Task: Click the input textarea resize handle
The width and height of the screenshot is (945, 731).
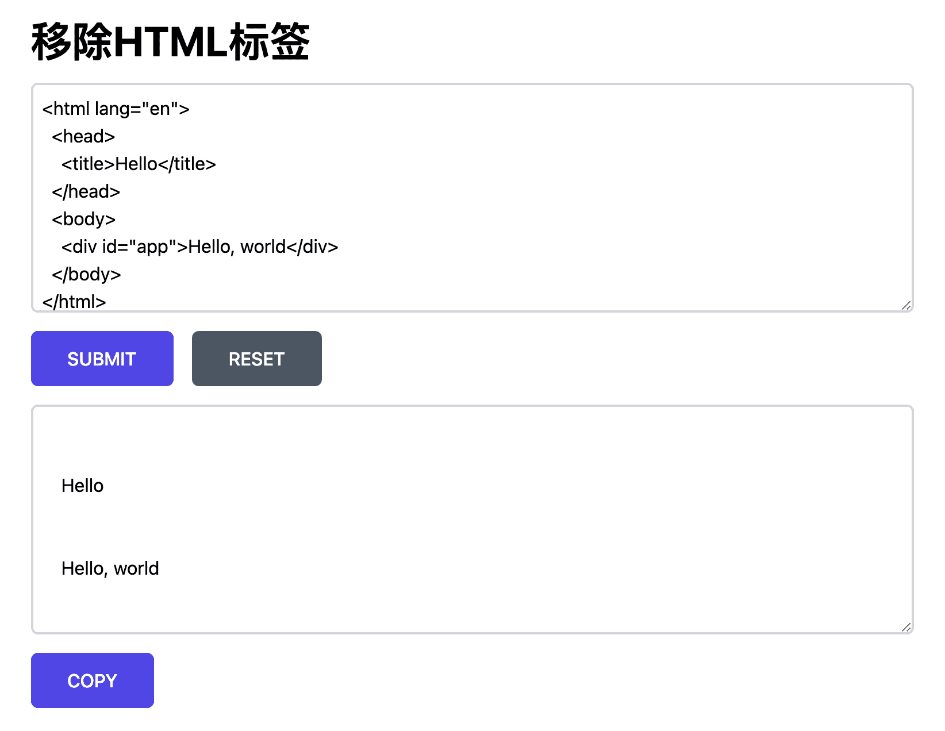Action: pyautogui.click(x=906, y=305)
